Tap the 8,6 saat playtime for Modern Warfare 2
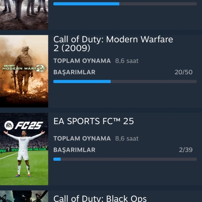202x202 pixels. tap(127, 61)
